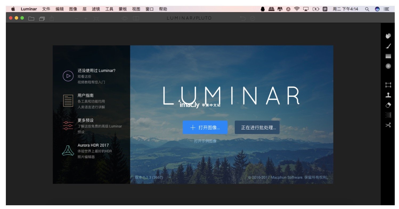Click the fit to screen icon

click(96, 18)
